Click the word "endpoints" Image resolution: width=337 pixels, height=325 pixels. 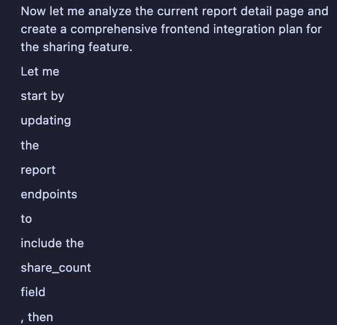(x=49, y=195)
